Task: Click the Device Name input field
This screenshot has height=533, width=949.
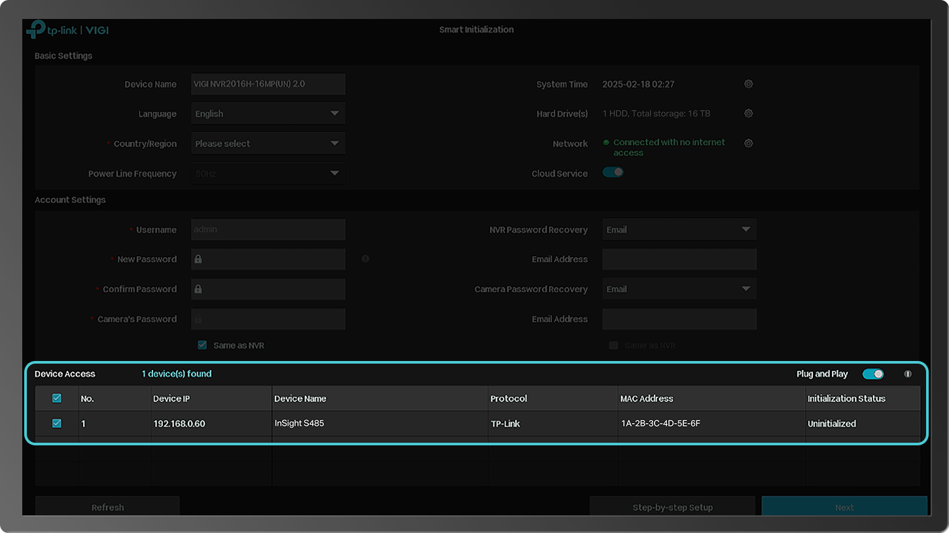Action: (x=268, y=84)
